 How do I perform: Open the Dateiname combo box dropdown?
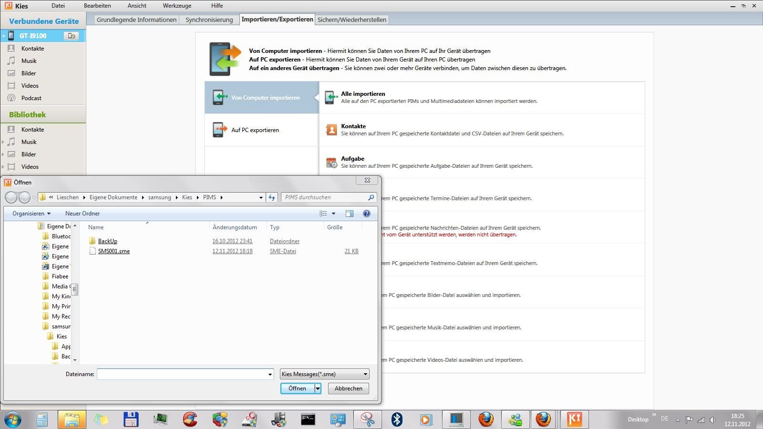270,374
